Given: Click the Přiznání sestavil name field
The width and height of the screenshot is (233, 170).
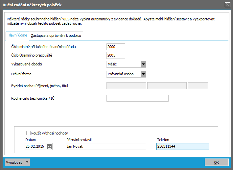Looking at the screenshot, I should click(105, 147).
